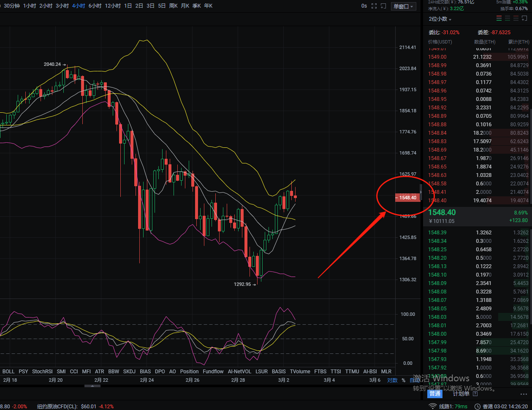Open the three-dot more options menu

pos(524,394)
